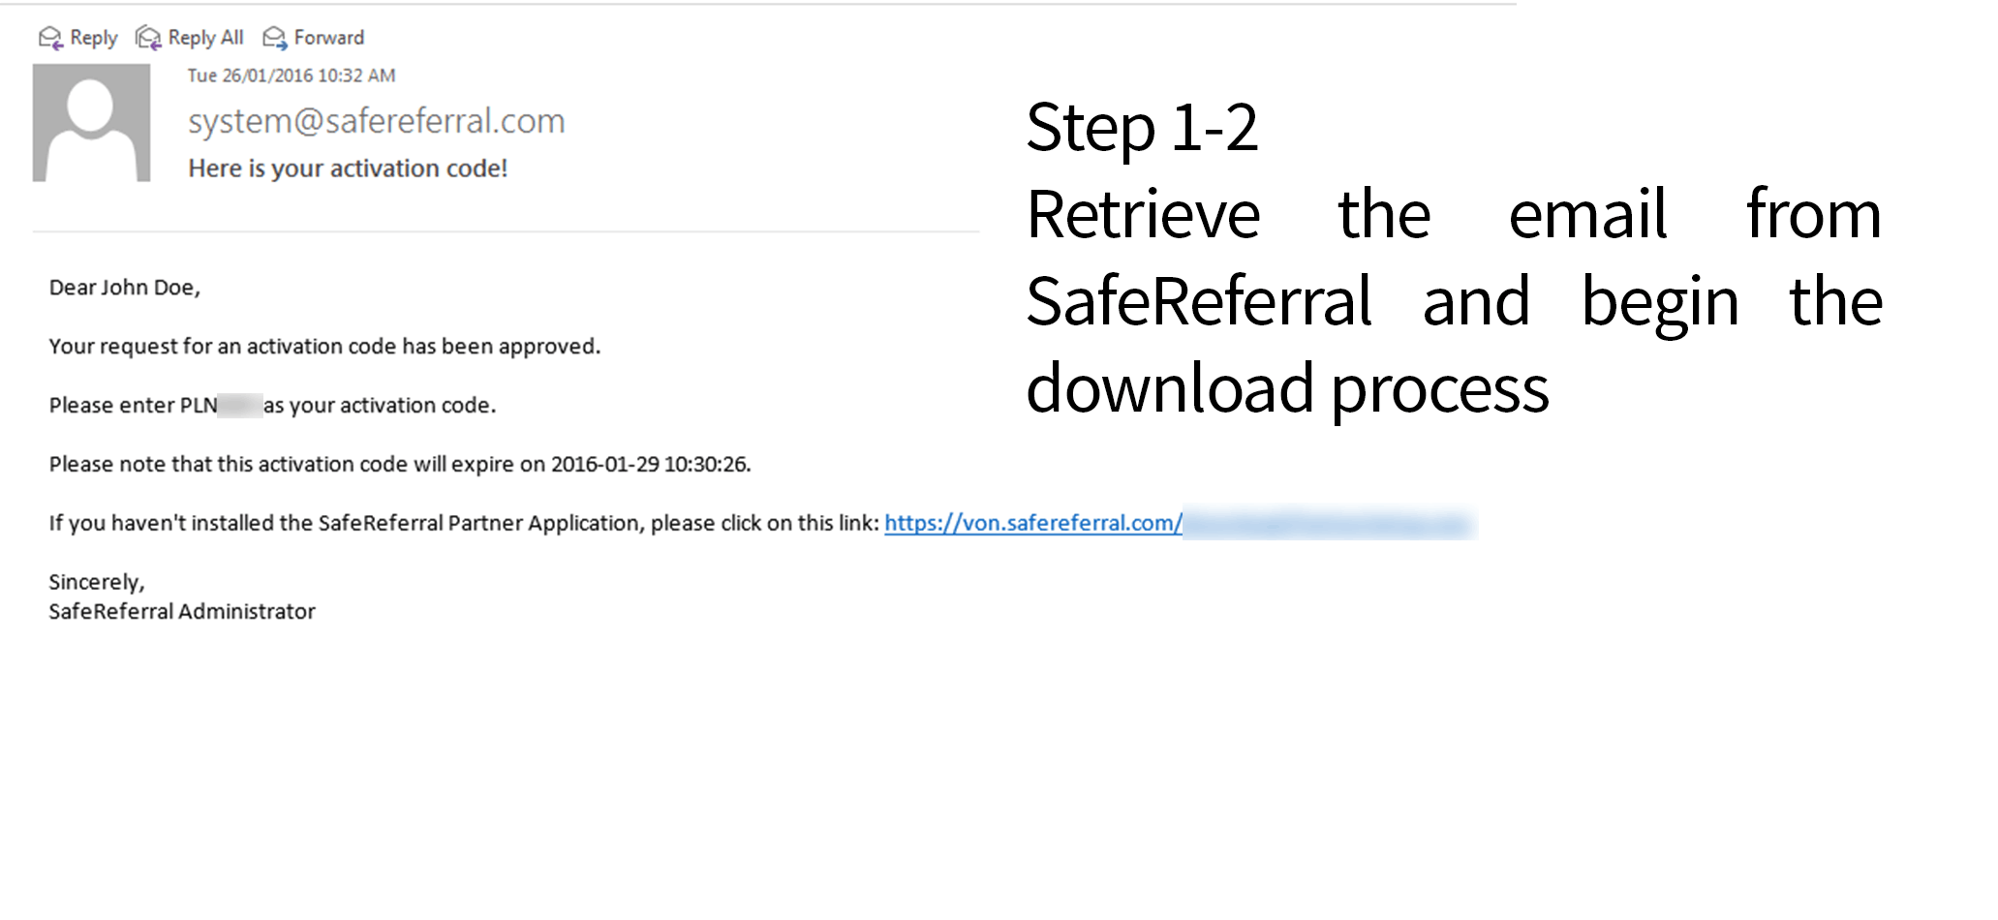The height and width of the screenshot is (920, 1998).
Task: Open the von.safereferral.com hyperlink
Action: pos(1031,523)
